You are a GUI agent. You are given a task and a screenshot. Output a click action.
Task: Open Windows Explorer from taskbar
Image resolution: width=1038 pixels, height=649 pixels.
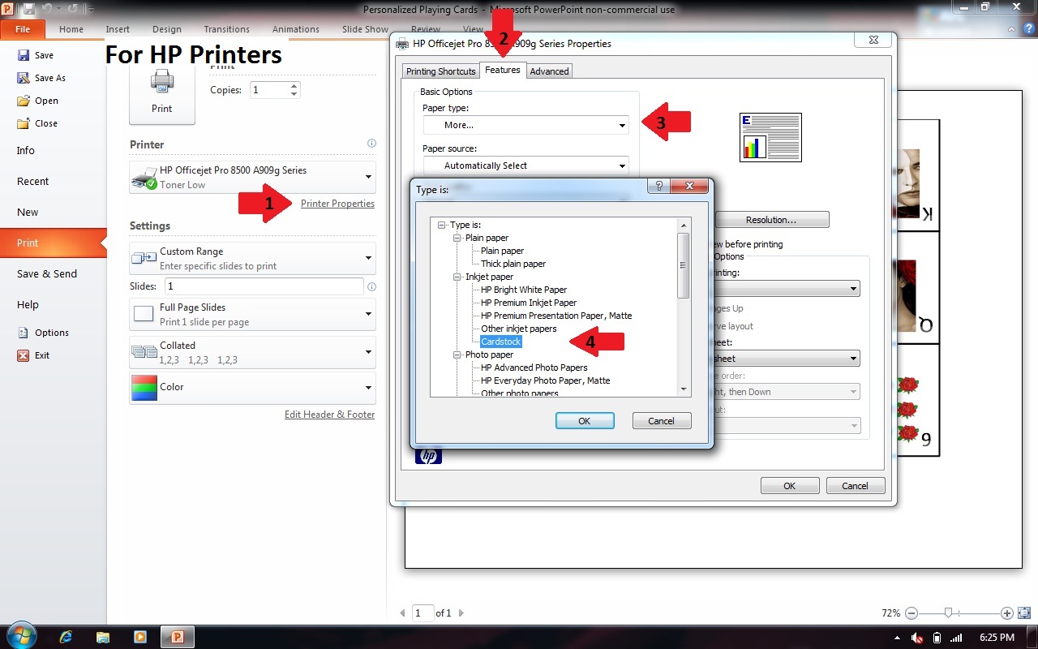pyautogui.click(x=103, y=637)
